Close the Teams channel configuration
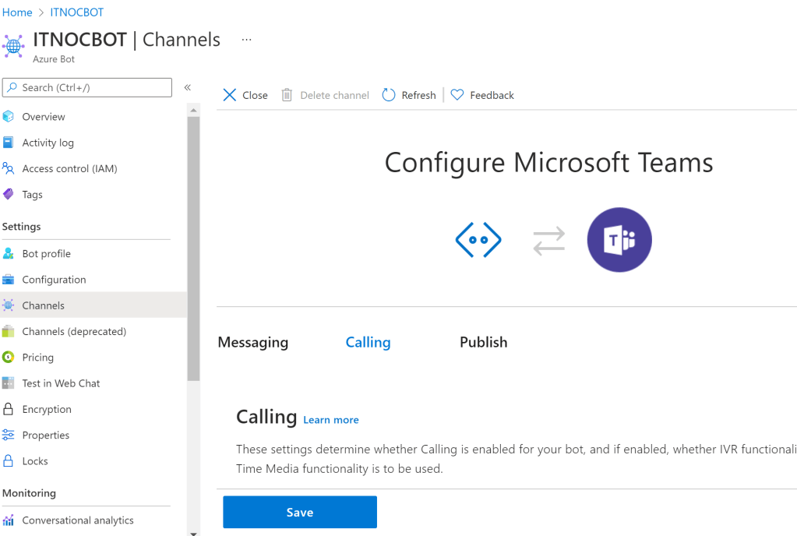Viewport: 797px width, 536px height. (245, 95)
